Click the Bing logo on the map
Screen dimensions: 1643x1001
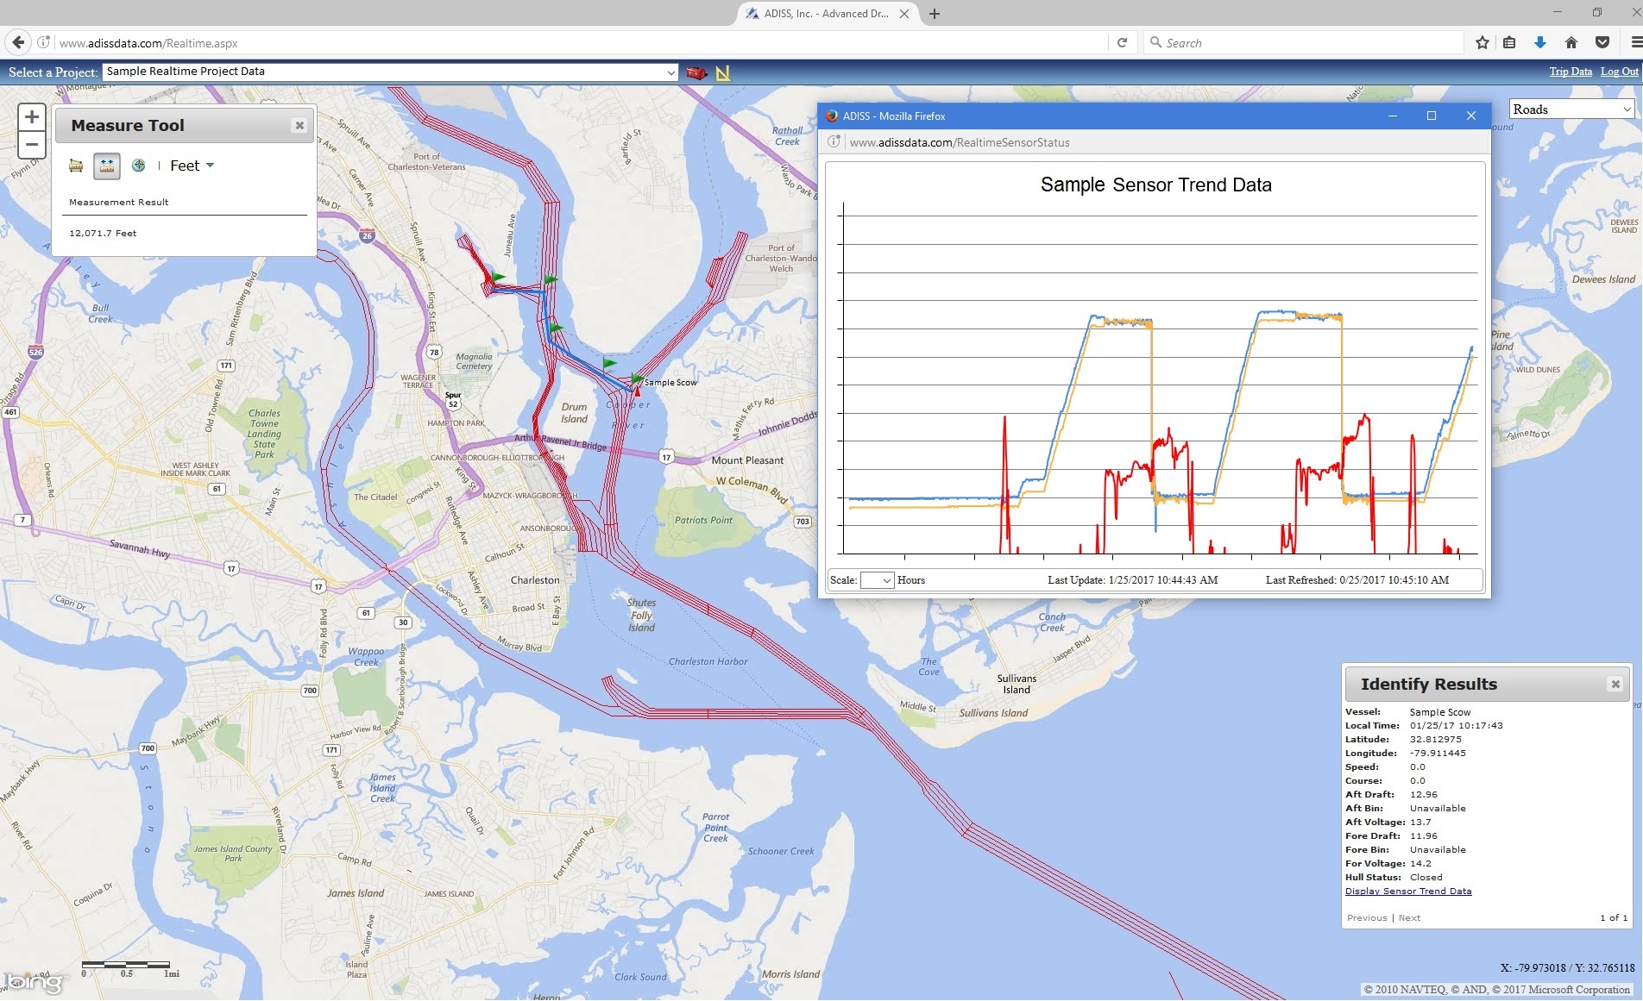[34, 982]
